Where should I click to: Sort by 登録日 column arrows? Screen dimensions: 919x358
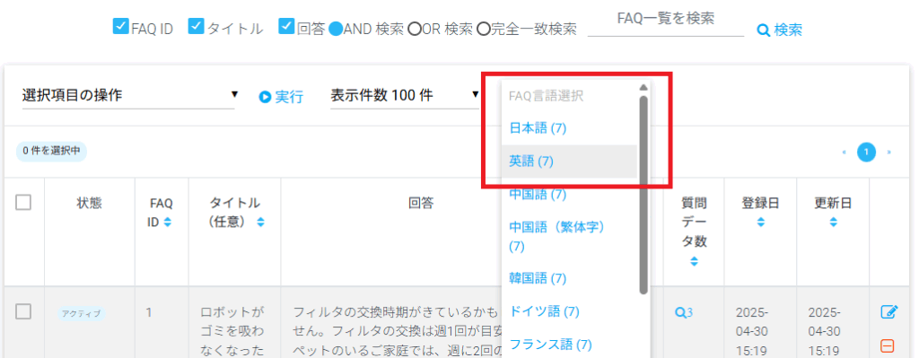760,223
